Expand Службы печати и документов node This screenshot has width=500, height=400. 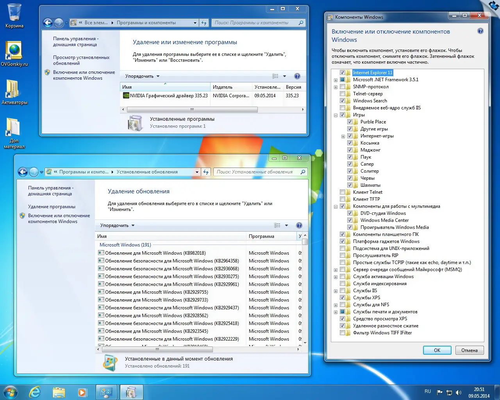[x=336, y=312]
